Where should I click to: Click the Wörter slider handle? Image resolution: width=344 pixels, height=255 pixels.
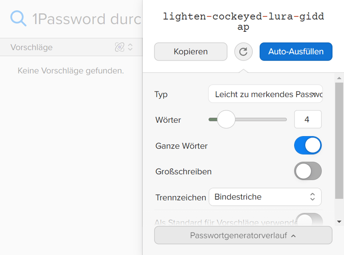(x=226, y=119)
